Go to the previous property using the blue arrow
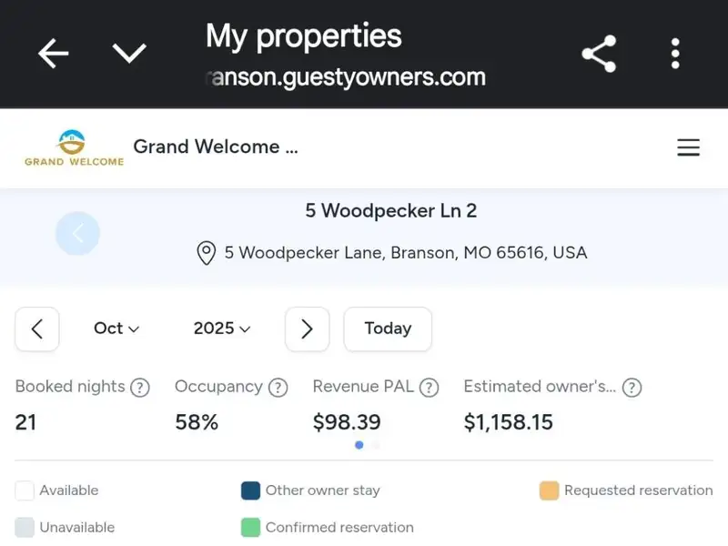The width and height of the screenshot is (728, 546). coord(77,234)
